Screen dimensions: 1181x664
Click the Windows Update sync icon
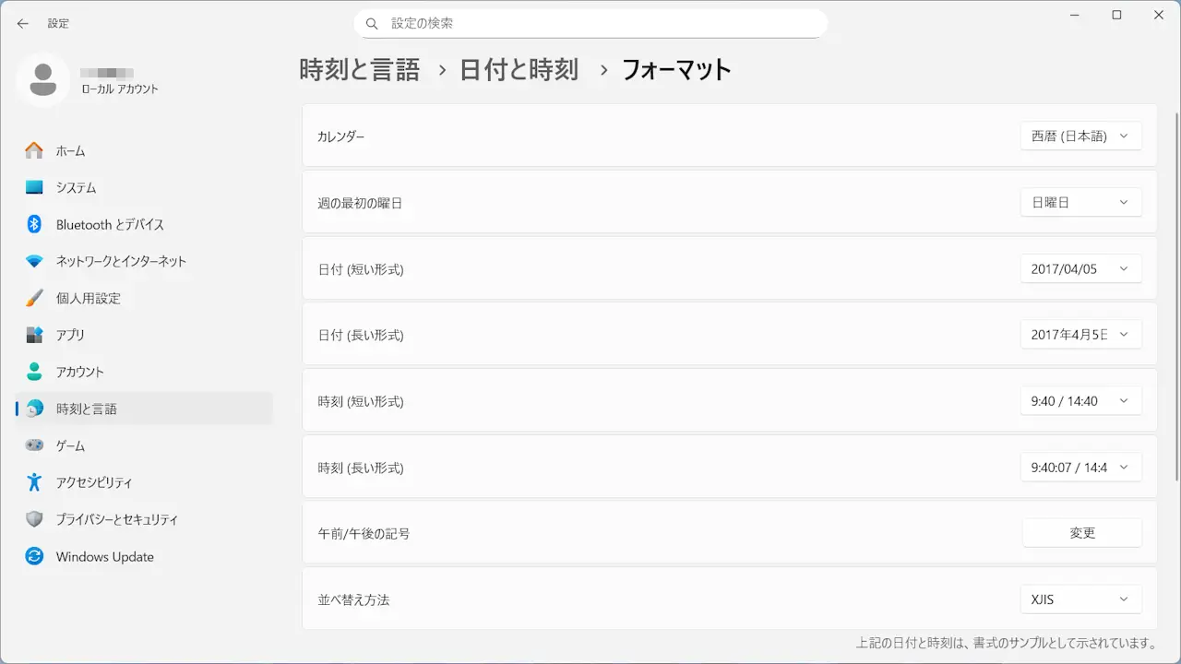pyautogui.click(x=34, y=556)
